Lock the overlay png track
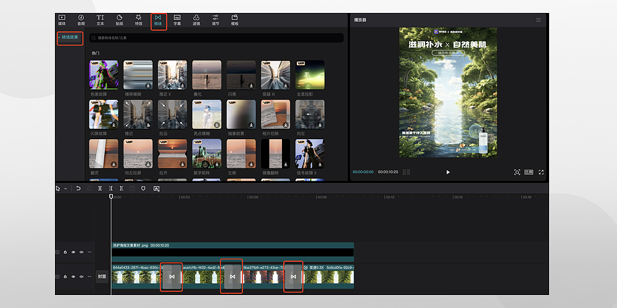The height and width of the screenshot is (308, 617). [x=65, y=252]
